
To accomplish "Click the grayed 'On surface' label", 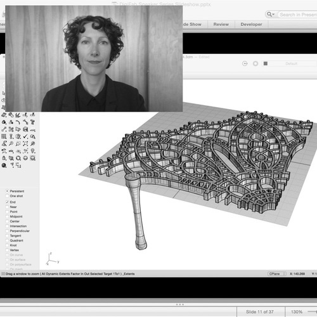I will pos(18,259).
